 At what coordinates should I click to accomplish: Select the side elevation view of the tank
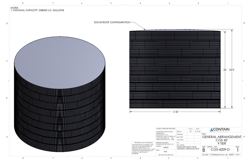point(175,69)
